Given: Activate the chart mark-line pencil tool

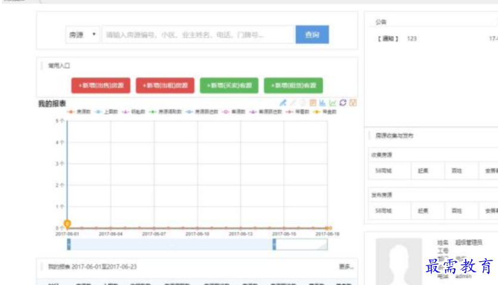Looking at the screenshot, I should (x=283, y=103).
